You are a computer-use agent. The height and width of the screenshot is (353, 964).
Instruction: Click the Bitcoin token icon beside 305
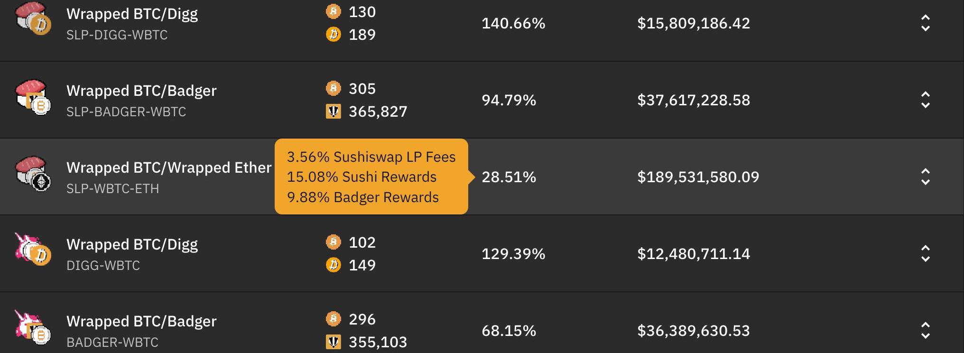pos(334,88)
